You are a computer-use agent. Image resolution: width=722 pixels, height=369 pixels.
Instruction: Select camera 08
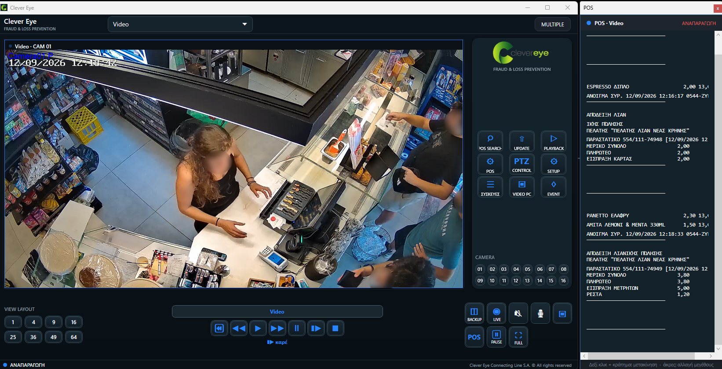click(564, 269)
